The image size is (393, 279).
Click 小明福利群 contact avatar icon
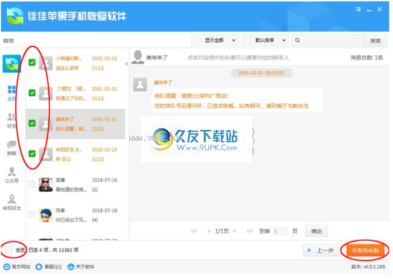coord(45,63)
